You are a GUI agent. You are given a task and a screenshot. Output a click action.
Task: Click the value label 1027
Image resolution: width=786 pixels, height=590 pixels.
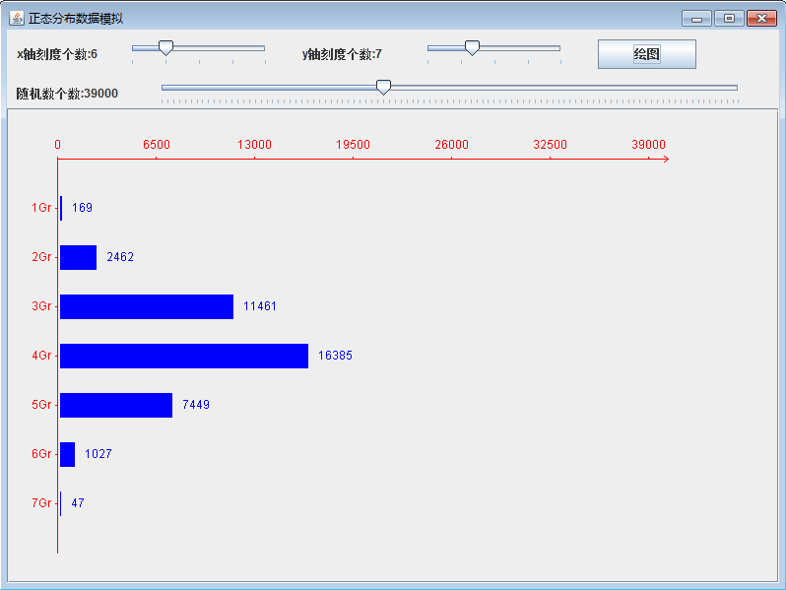98,454
